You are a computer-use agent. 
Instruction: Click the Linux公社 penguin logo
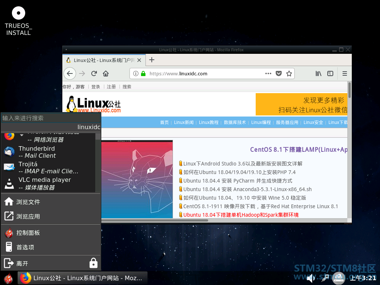pyautogui.click(x=93, y=104)
